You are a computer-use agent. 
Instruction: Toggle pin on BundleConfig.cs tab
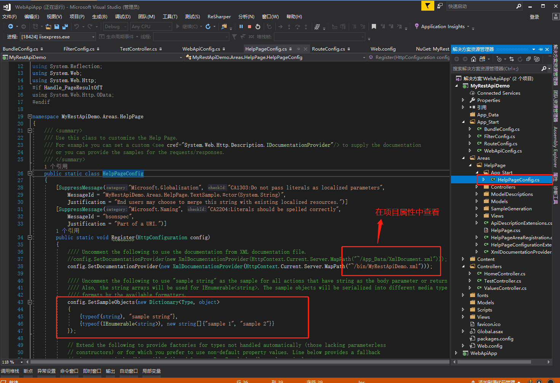tap(42, 49)
